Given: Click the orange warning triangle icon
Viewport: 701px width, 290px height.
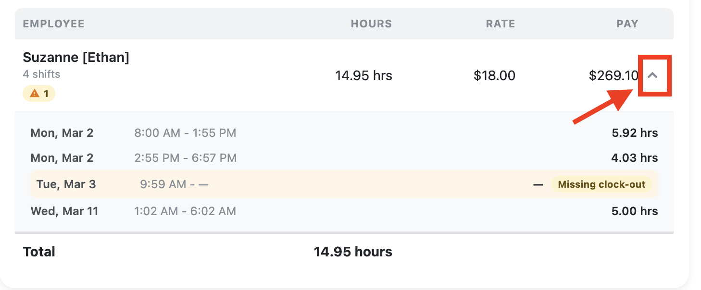Looking at the screenshot, I should pyautogui.click(x=34, y=94).
